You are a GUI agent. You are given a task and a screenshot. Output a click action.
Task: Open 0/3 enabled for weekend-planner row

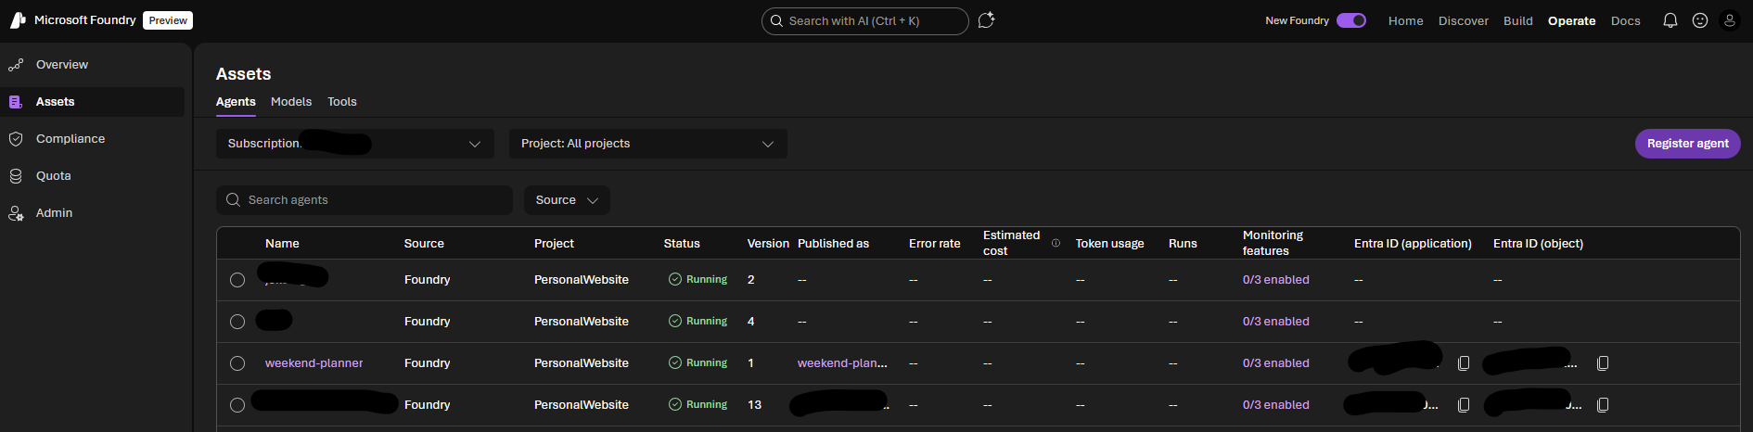coord(1276,363)
